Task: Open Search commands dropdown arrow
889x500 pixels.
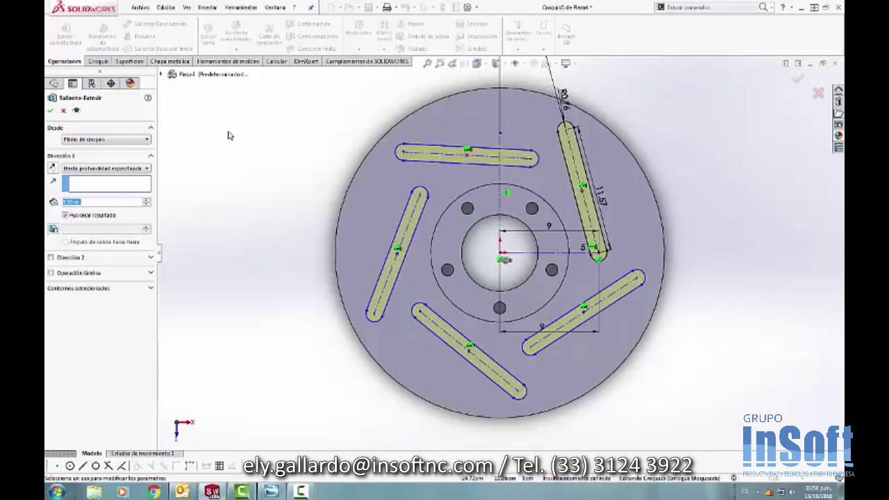Action: (x=772, y=8)
